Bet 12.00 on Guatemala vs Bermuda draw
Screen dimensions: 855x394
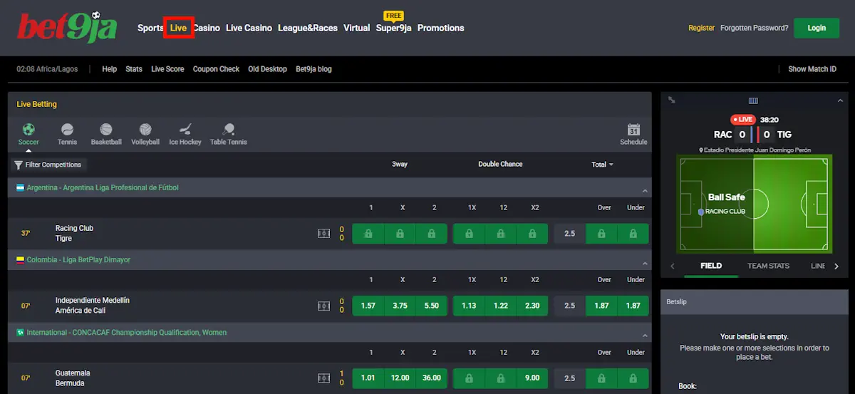point(400,378)
